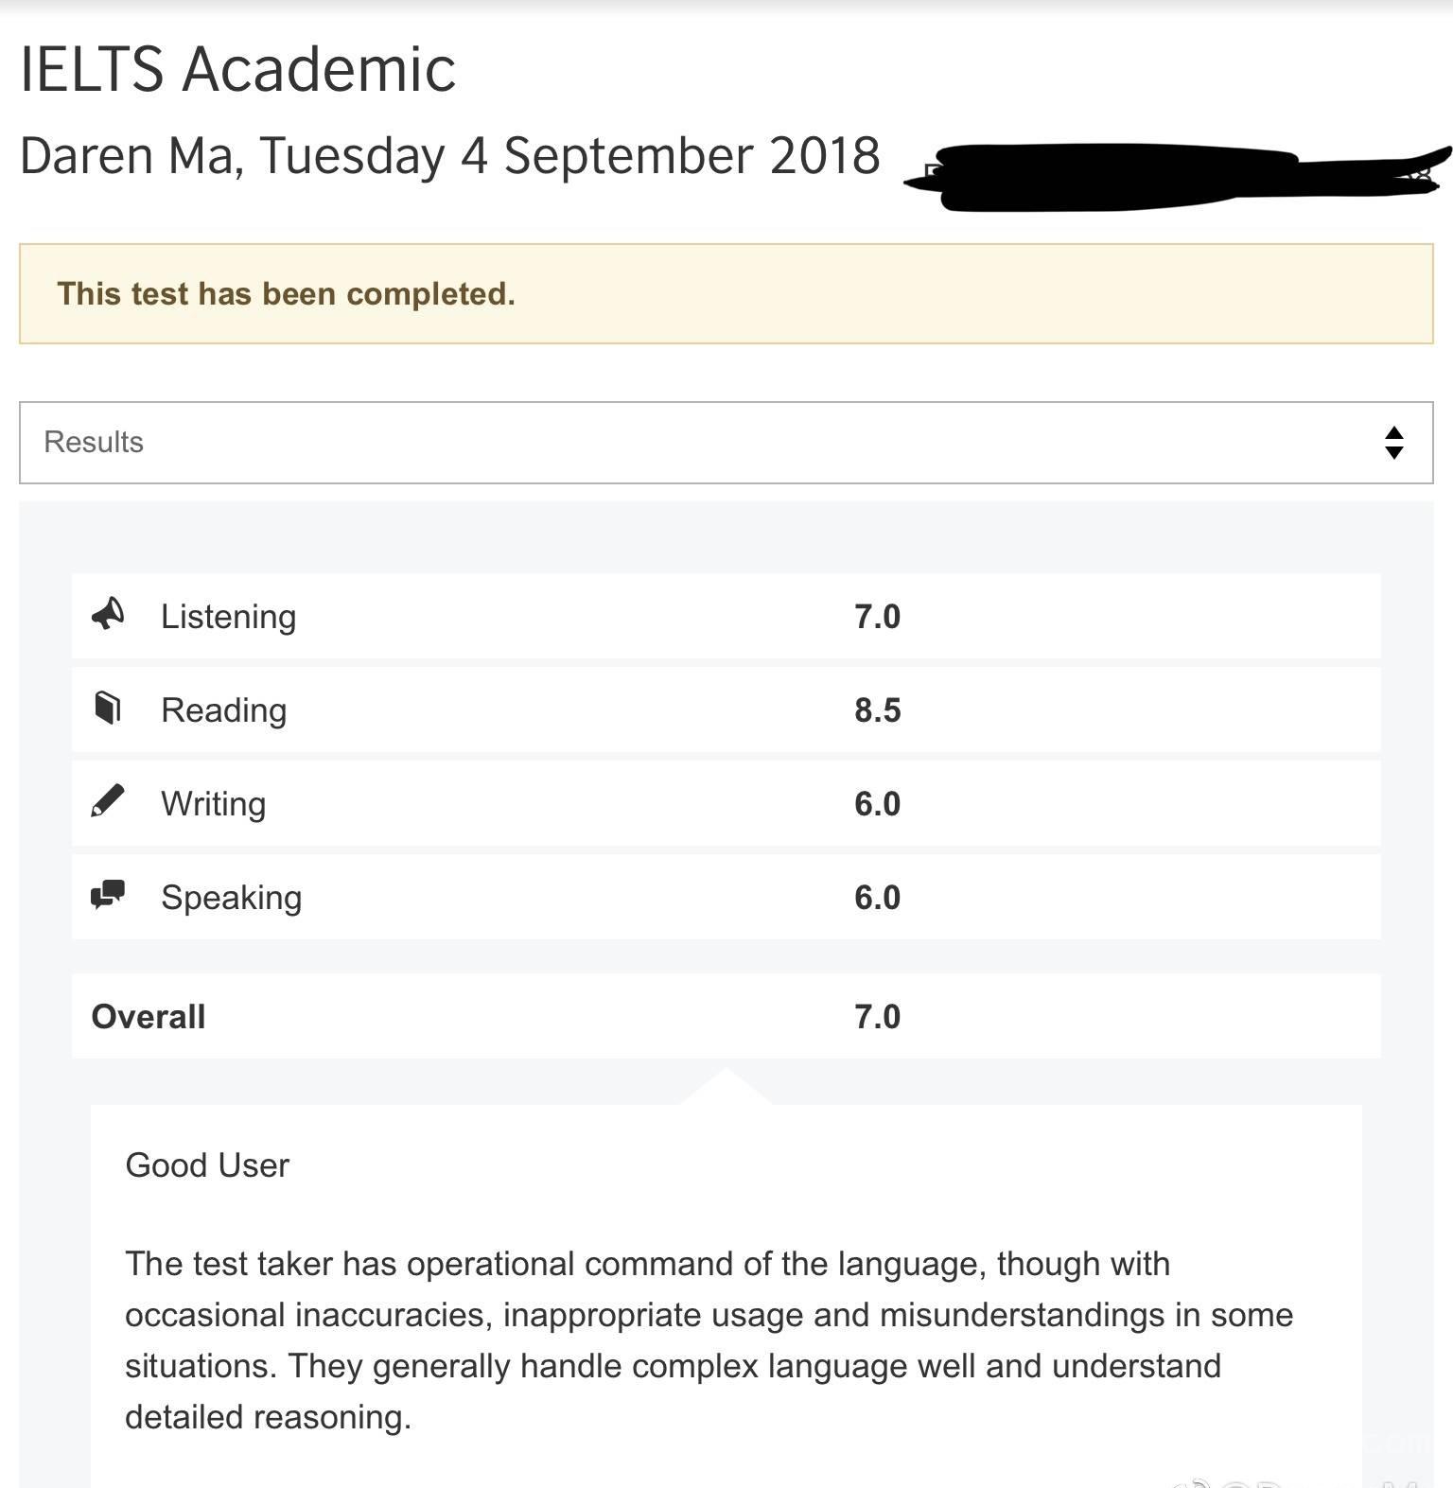Select the Writing 6.0 score row
The image size is (1453, 1488).
point(726,803)
